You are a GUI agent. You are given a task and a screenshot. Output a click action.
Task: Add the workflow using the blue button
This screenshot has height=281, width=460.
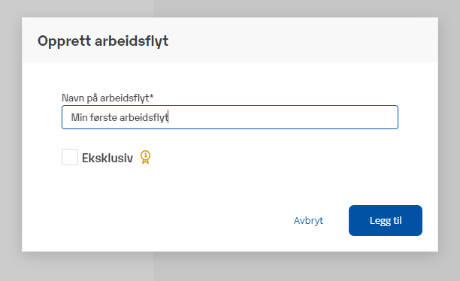tap(386, 220)
